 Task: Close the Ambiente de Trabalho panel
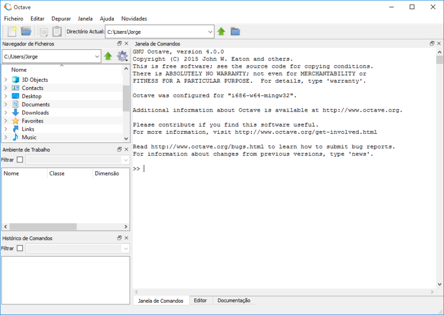127,149
